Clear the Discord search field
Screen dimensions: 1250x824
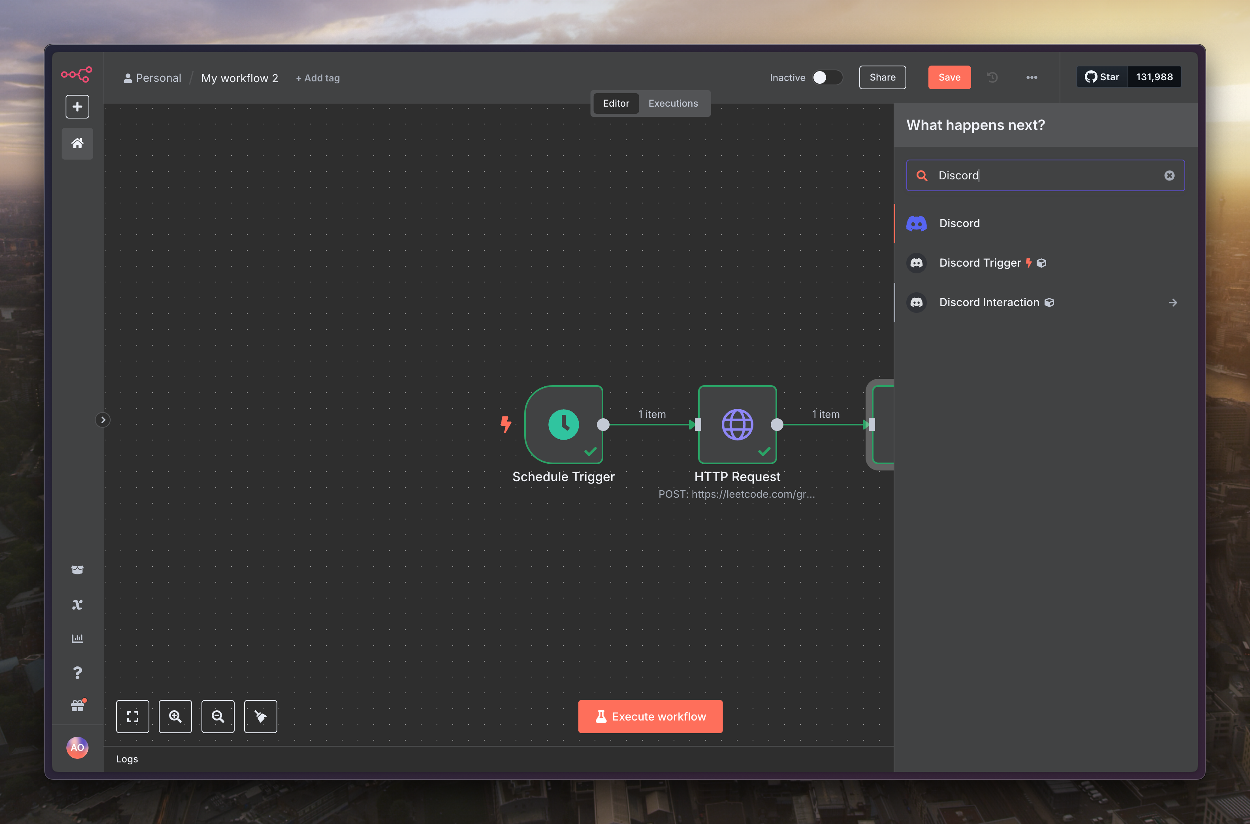click(x=1169, y=175)
